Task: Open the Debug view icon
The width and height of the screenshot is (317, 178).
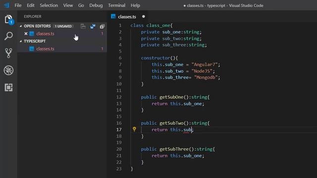Action: [8, 70]
